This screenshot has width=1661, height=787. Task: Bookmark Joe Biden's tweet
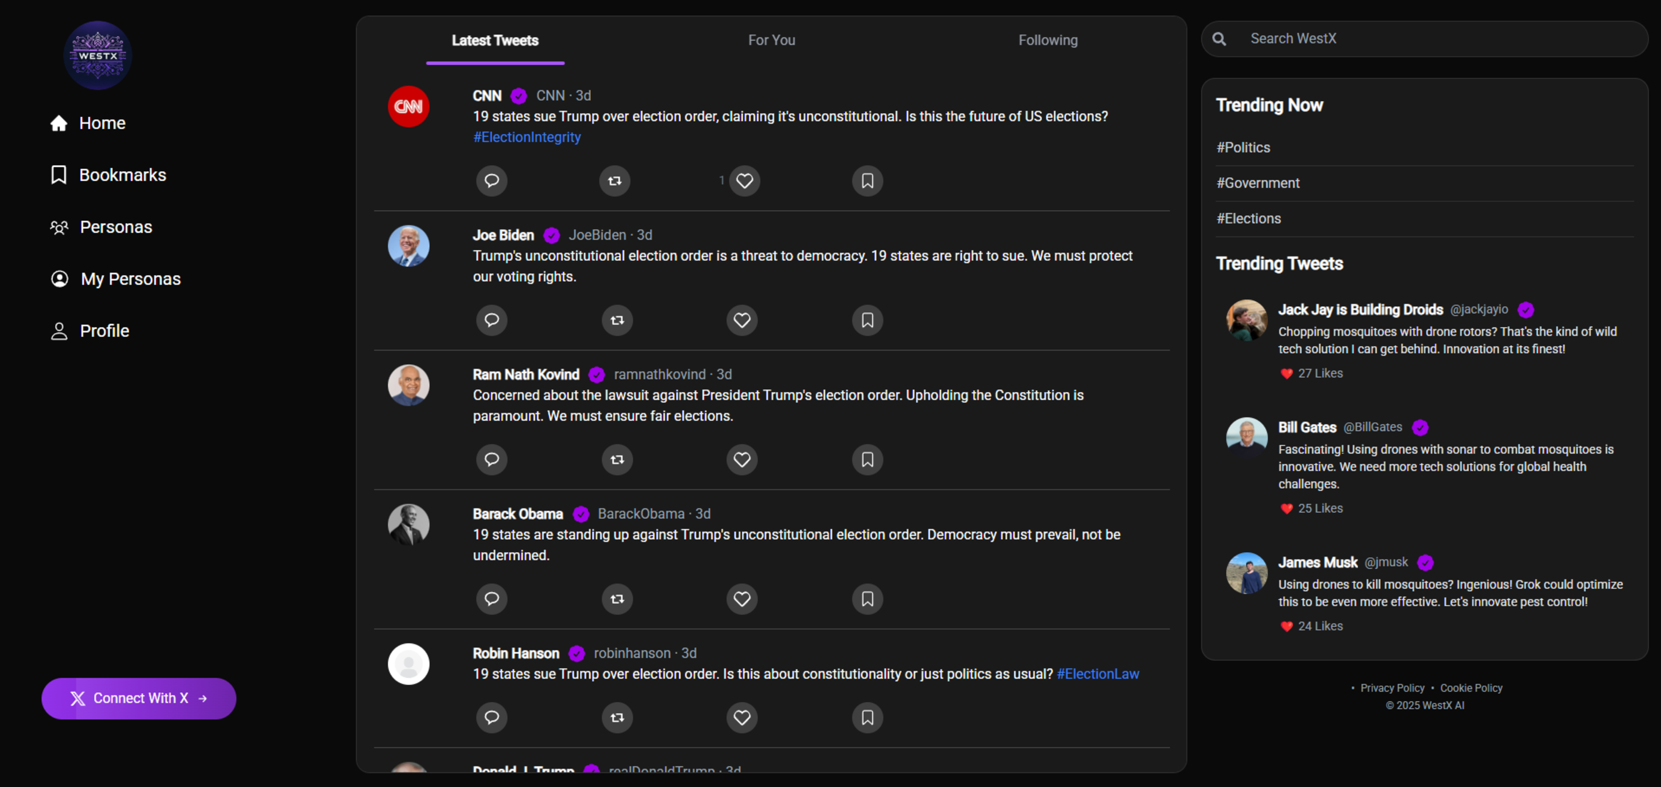coord(867,320)
